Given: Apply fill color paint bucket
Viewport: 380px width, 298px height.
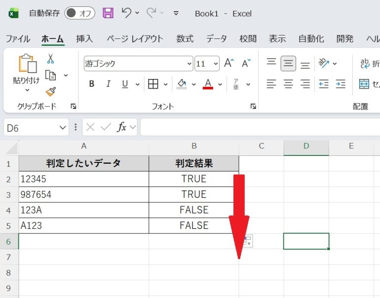Looking at the screenshot, I should coord(182,84).
